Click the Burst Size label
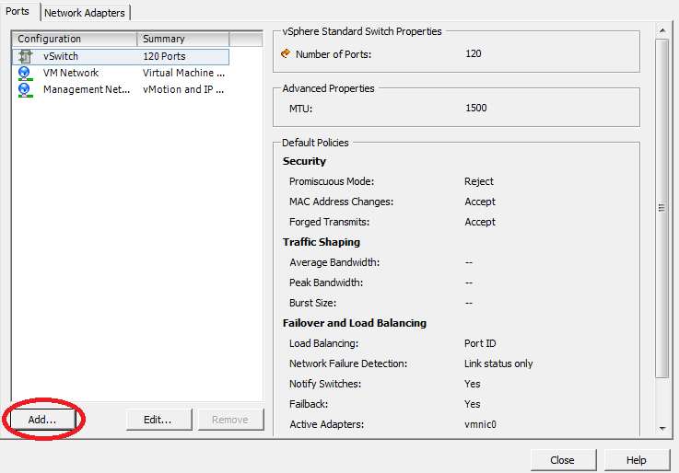This screenshot has width=679, height=473. tap(312, 303)
